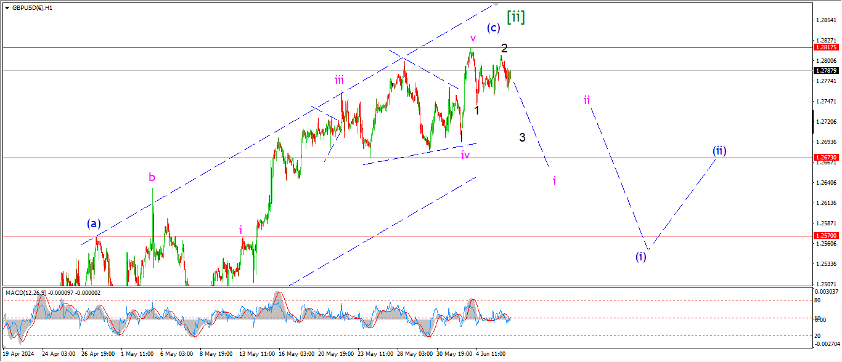
Task: Select the blue (ii) projection label
Action: coord(719,151)
